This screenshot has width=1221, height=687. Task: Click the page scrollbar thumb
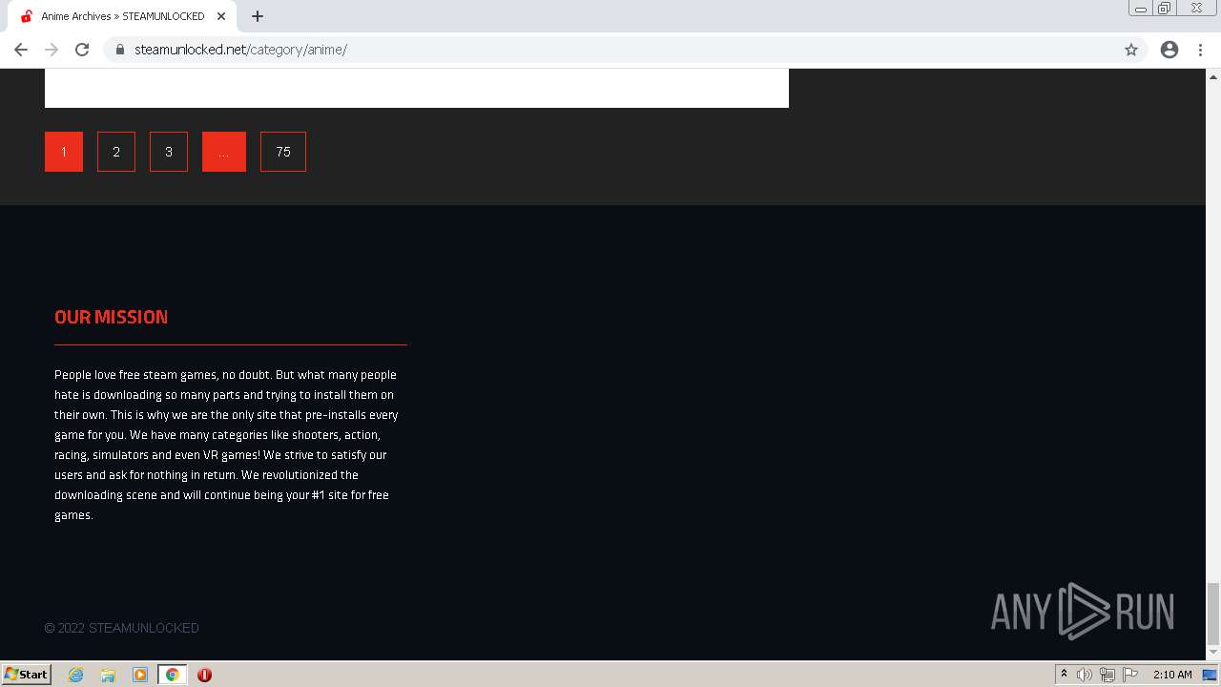[x=1213, y=614]
